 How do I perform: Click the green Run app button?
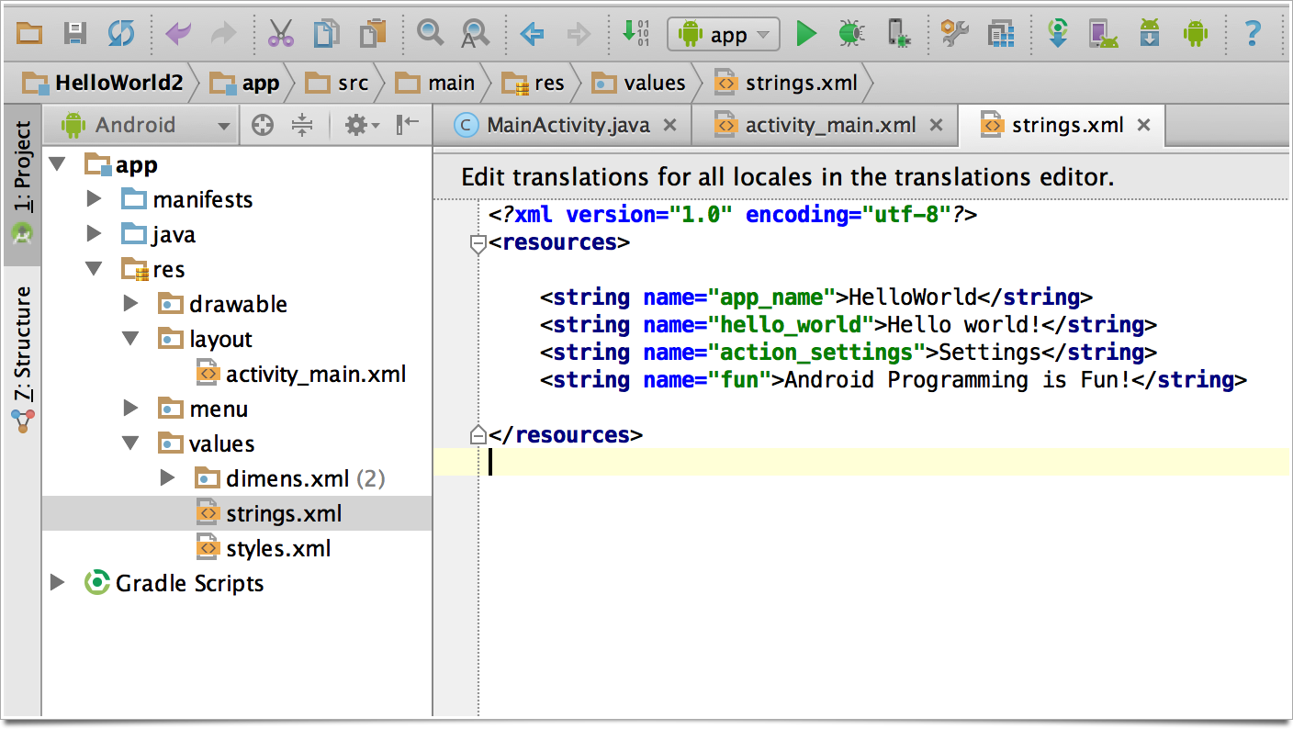[x=806, y=35]
